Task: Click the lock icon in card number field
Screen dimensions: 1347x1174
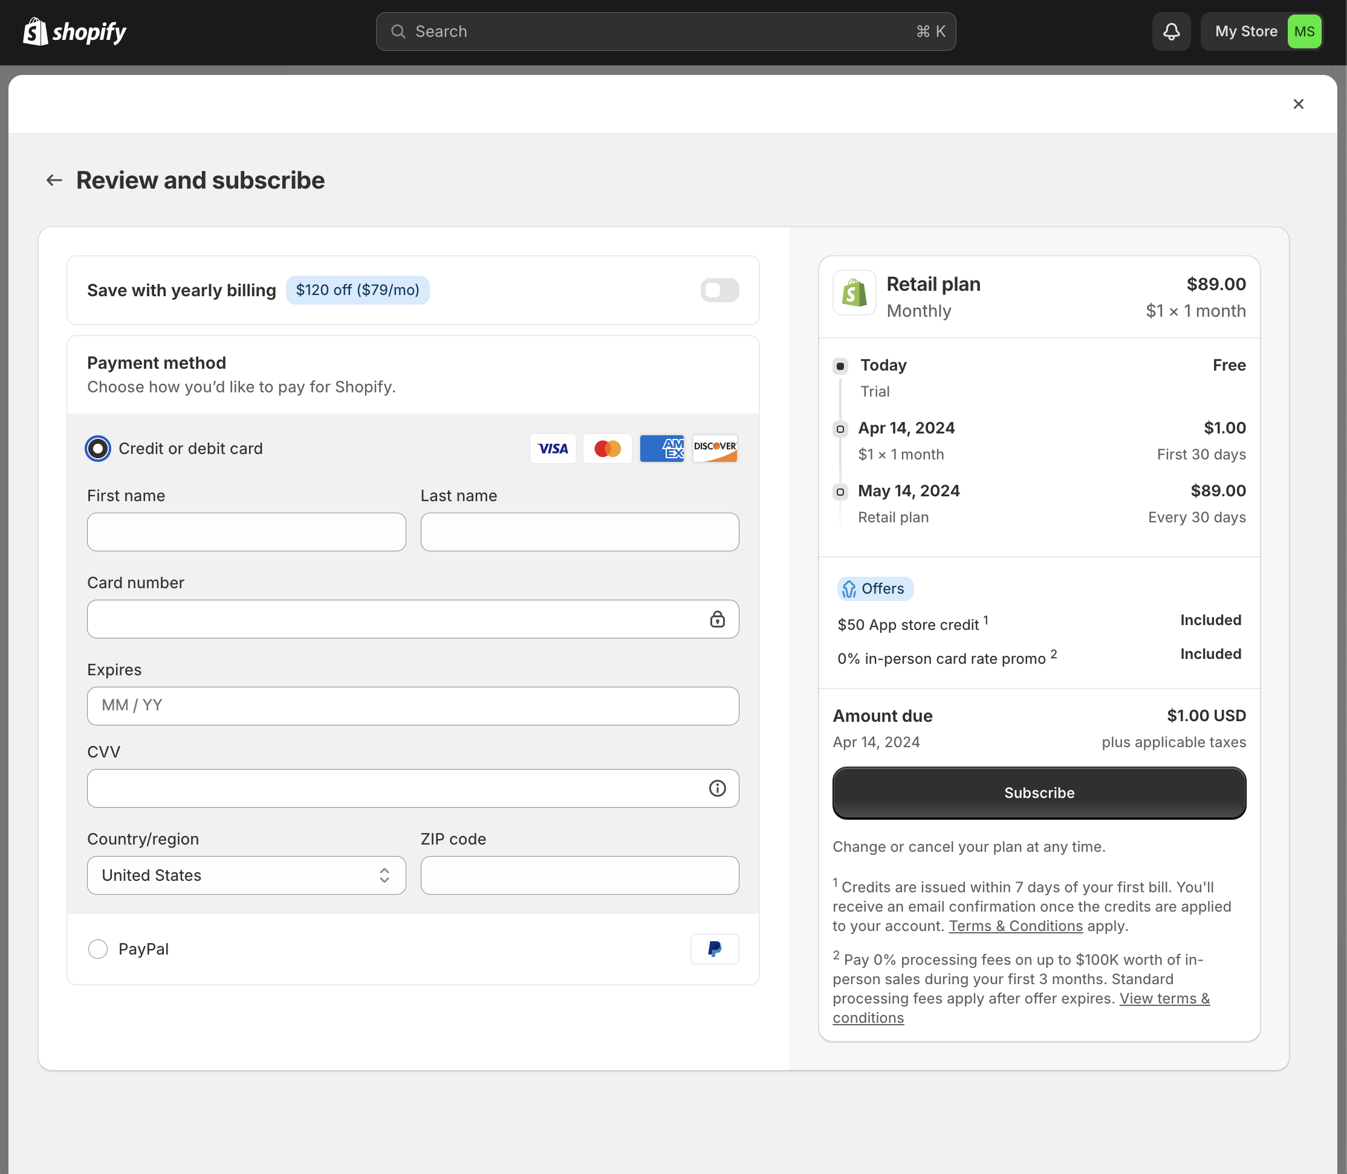Action: coord(718,618)
